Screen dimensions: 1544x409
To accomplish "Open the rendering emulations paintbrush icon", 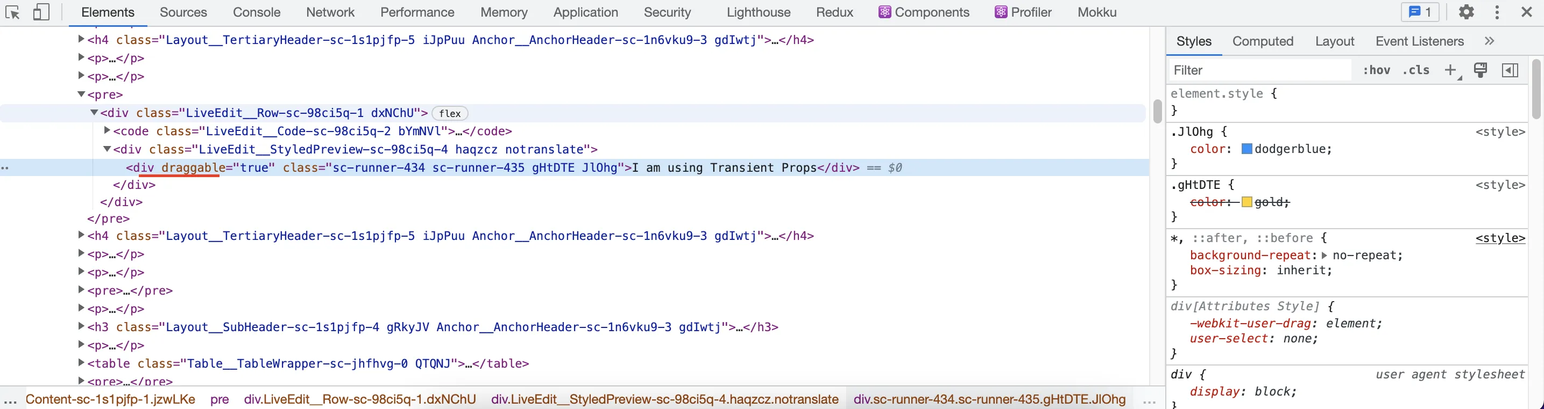I will coord(1481,70).
